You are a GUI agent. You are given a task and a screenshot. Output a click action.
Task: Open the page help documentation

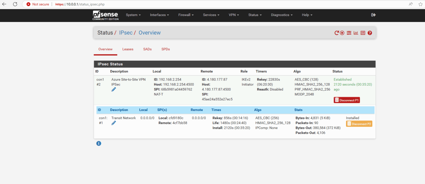click(x=370, y=33)
